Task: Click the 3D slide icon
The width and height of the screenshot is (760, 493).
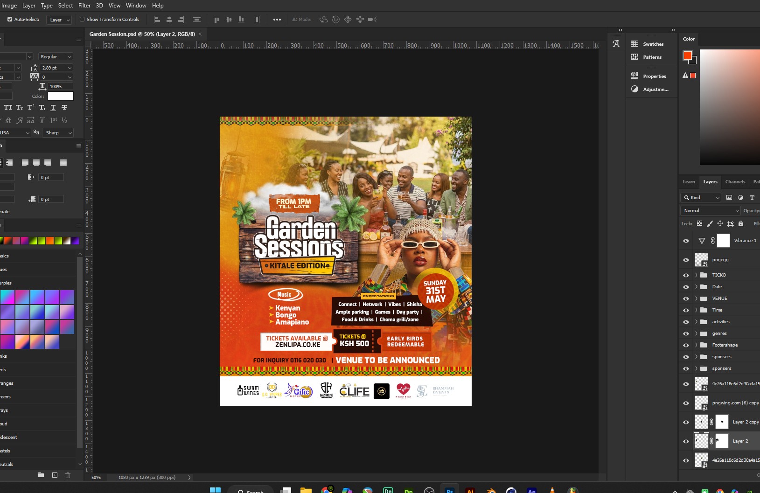Action: click(x=360, y=20)
